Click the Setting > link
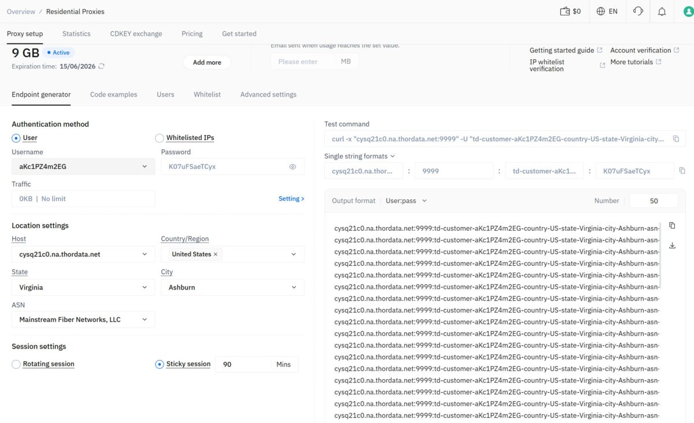 291,199
